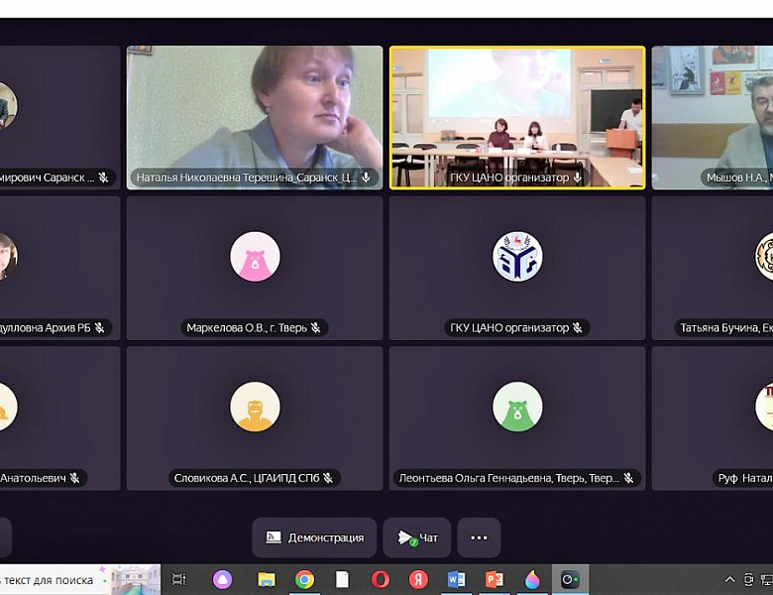Click the search box image thumbnail
The width and height of the screenshot is (773, 595).
coord(135,580)
